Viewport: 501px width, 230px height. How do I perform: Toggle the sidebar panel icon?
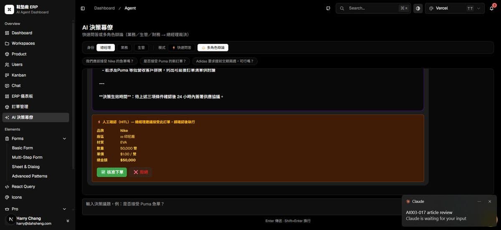click(83, 8)
